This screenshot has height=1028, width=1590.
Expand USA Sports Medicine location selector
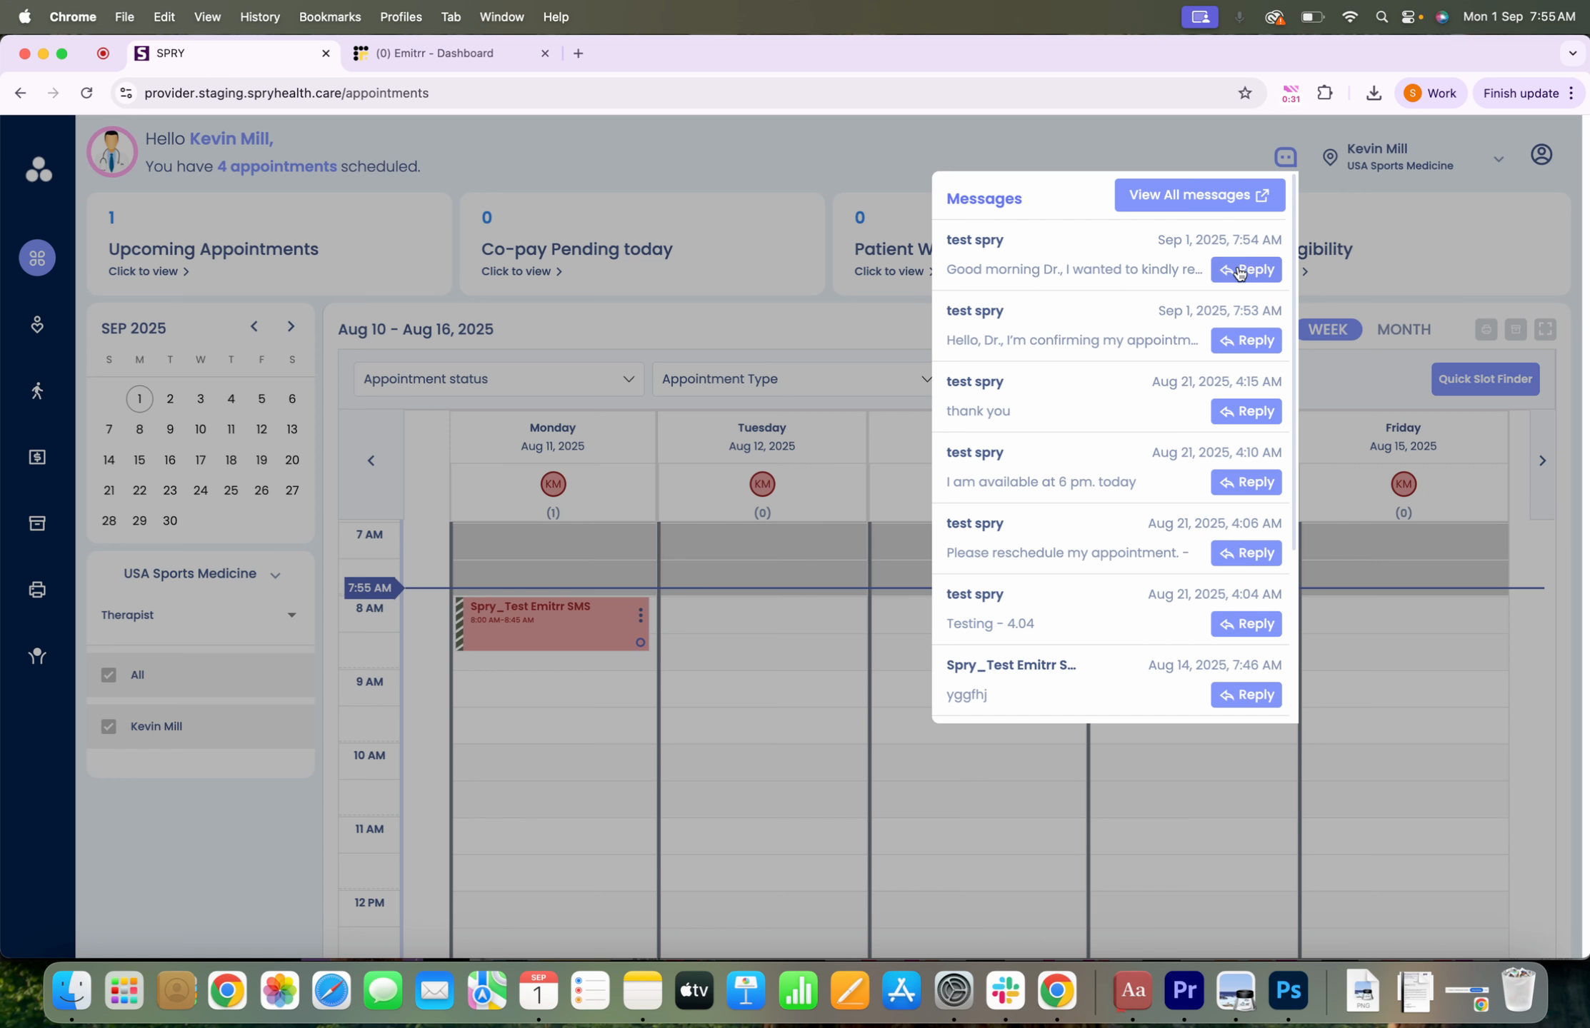tap(201, 574)
